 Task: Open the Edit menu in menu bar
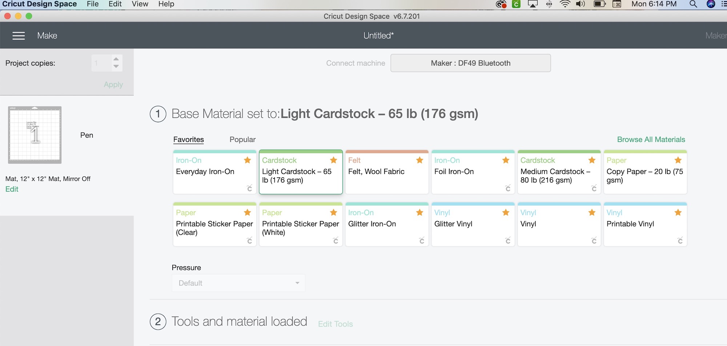pyautogui.click(x=115, y=4)
